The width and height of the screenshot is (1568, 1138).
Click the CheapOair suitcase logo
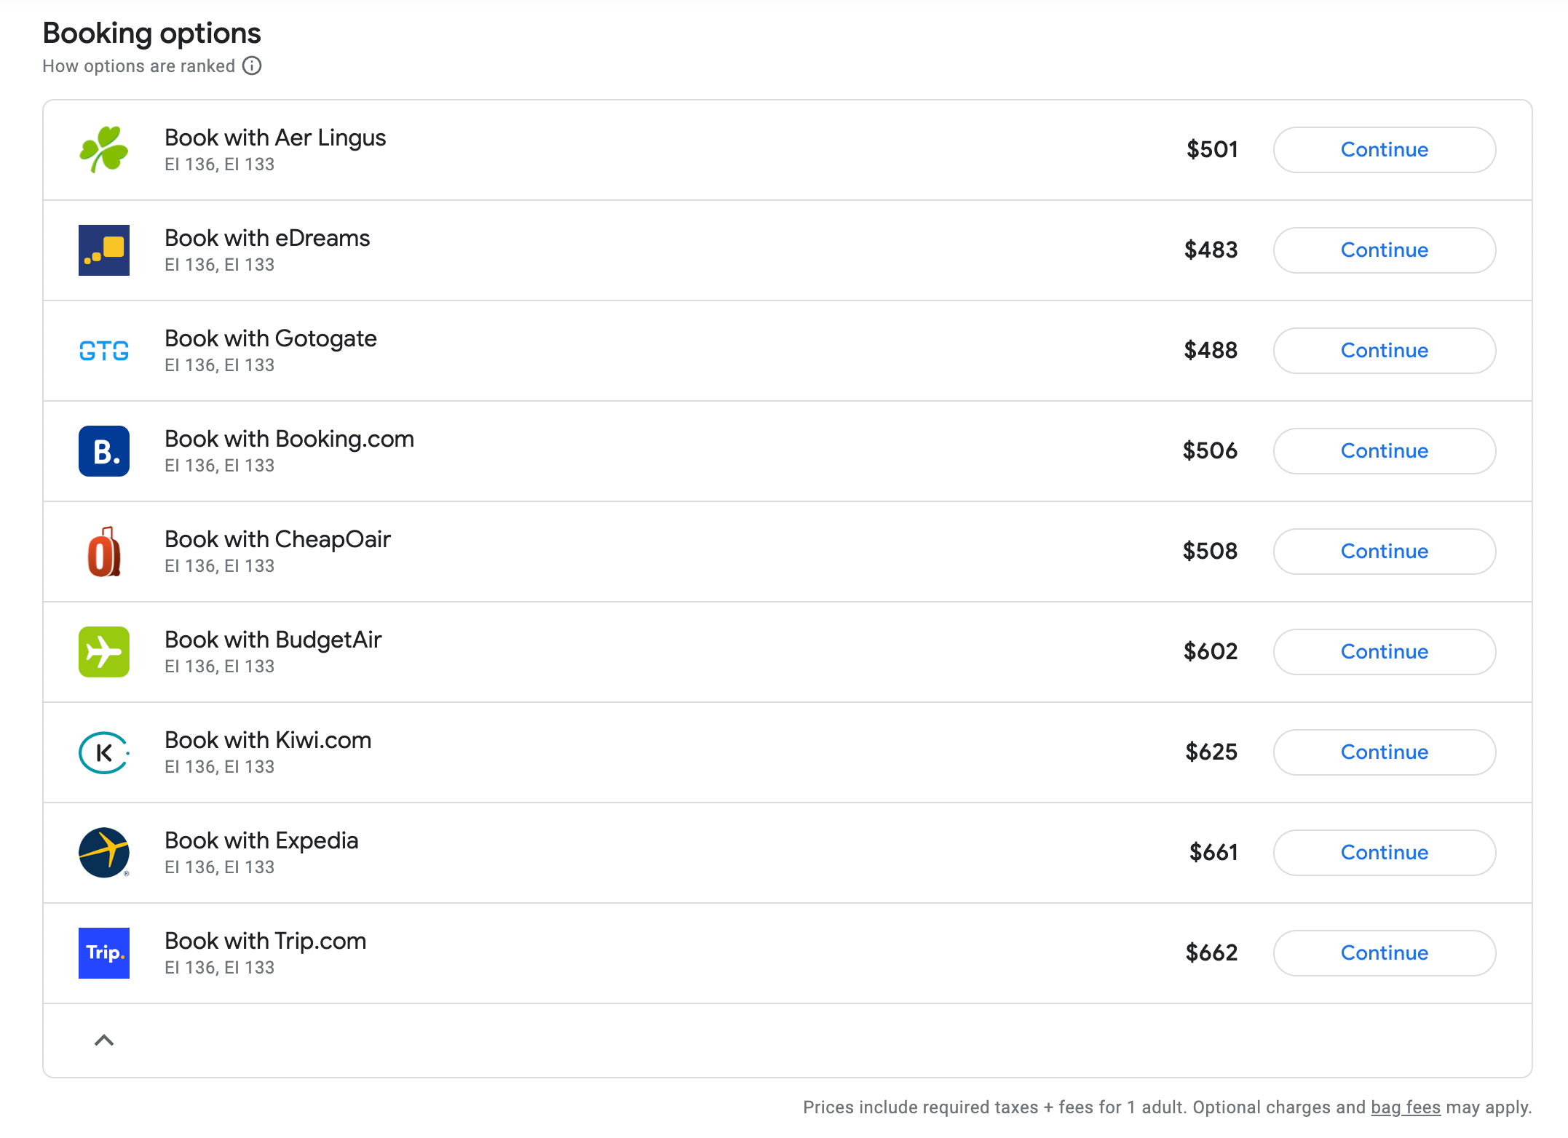(104, 552)
